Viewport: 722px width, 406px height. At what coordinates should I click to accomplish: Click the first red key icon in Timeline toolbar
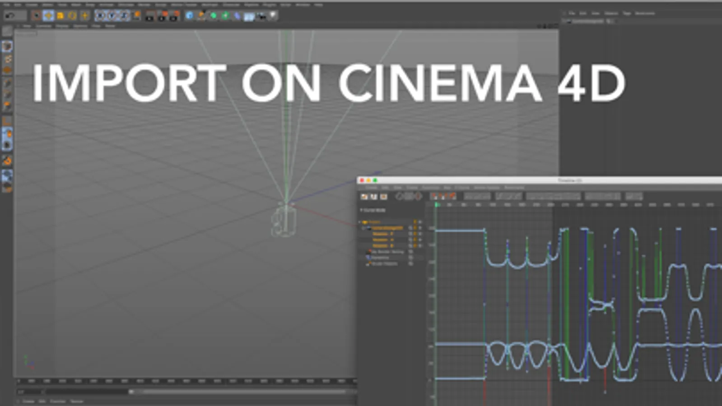[434, 196]
